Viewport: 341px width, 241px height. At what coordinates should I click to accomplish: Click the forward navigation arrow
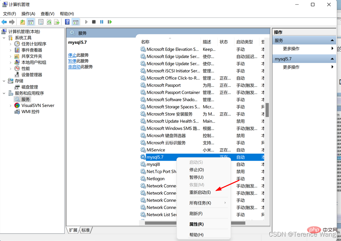click(x=11, y=22)
